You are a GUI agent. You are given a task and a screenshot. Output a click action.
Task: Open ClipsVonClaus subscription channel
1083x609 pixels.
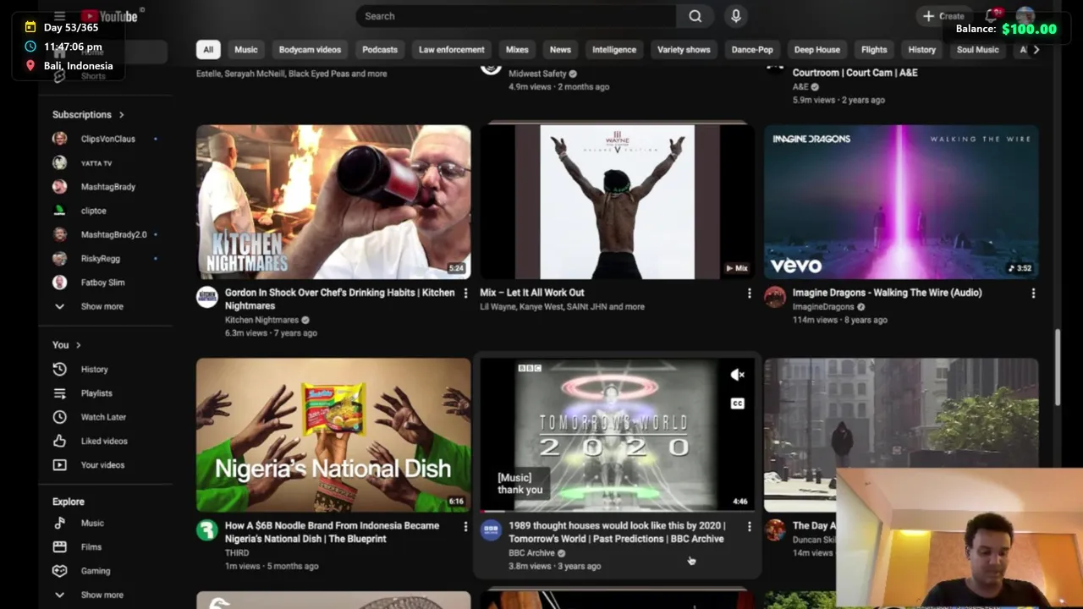click(x=106, y=139)
